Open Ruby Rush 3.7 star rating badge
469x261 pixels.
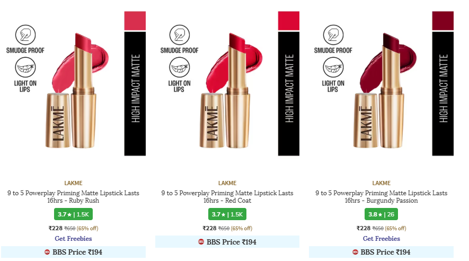point(73,214)
